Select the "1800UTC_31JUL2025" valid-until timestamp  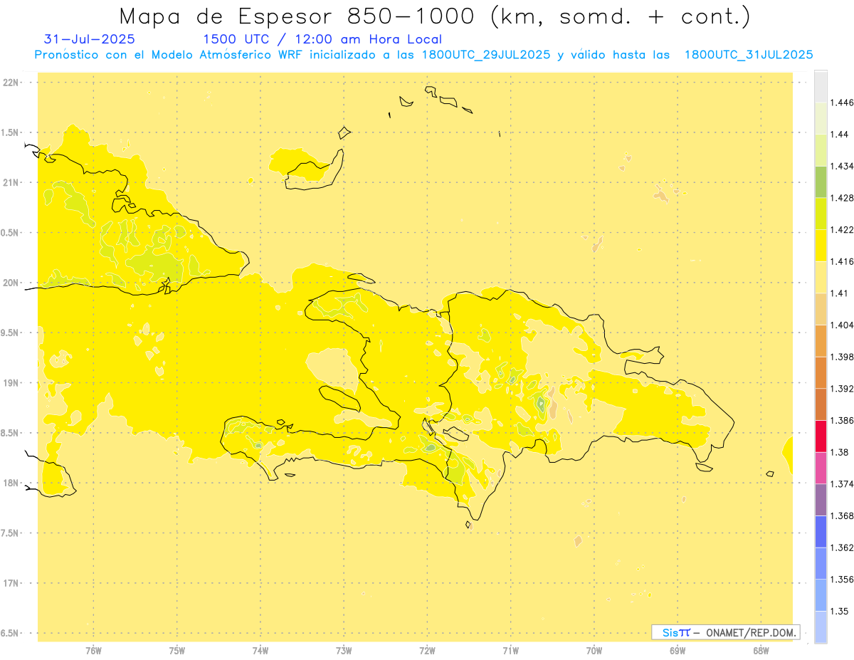pyautogui.click(x=749, y=55)
